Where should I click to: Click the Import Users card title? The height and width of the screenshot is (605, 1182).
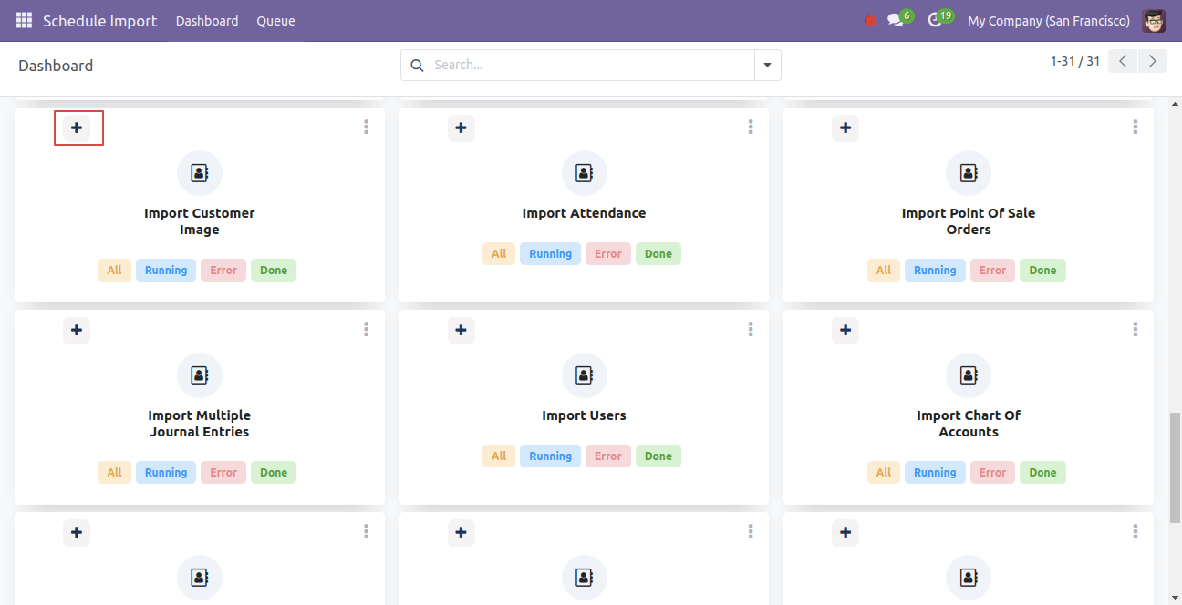click(585, 415)
